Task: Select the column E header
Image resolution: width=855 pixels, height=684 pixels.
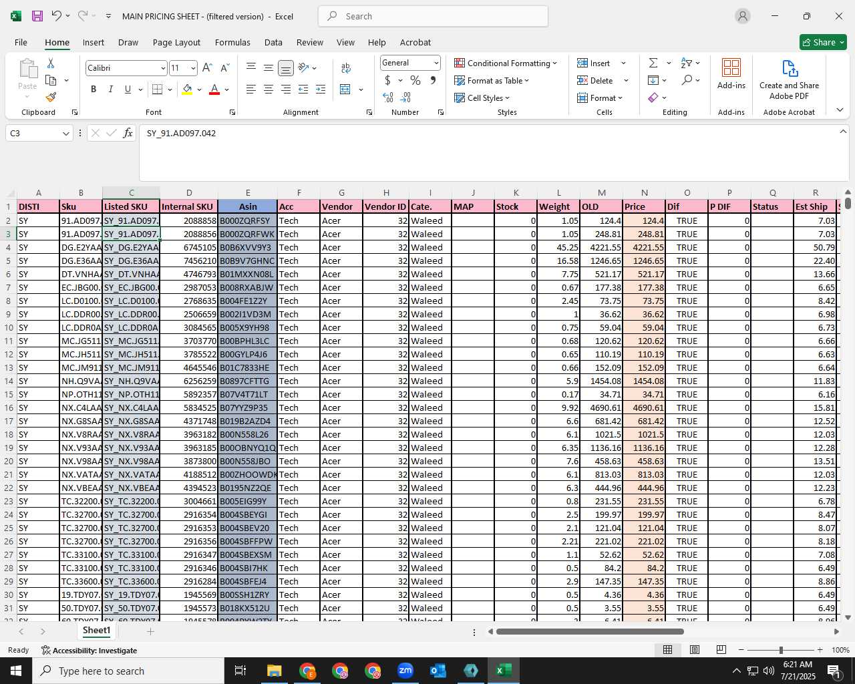Action: coord(248,192)
